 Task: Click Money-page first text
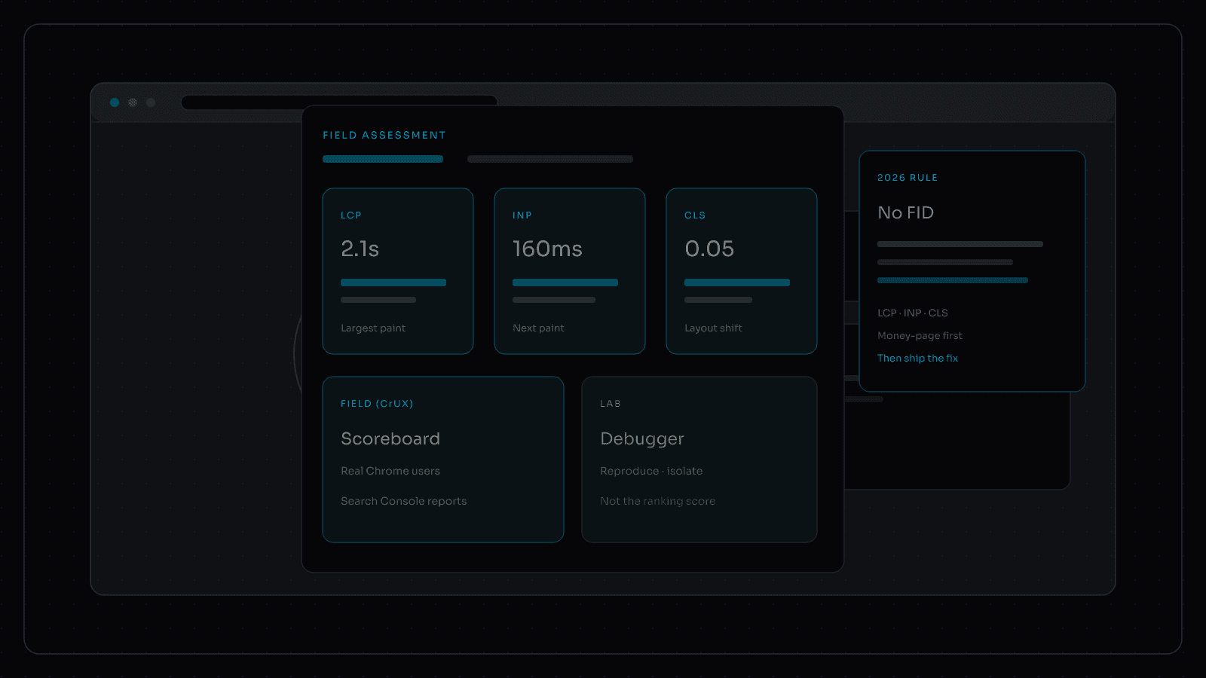920,336
